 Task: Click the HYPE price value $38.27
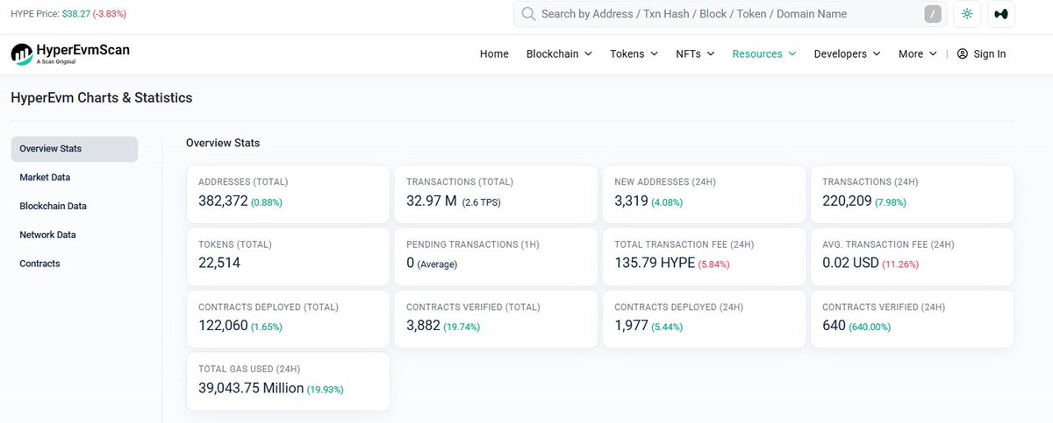tap(75, 15)
